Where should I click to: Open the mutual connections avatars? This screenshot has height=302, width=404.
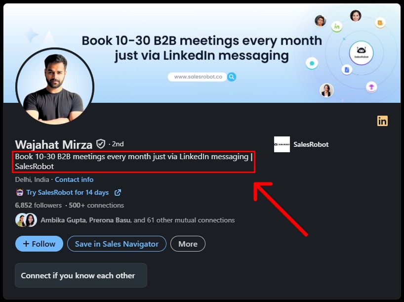coord(26,220)
